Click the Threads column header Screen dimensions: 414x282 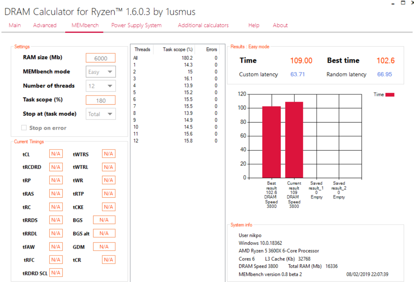coord(142,50)
